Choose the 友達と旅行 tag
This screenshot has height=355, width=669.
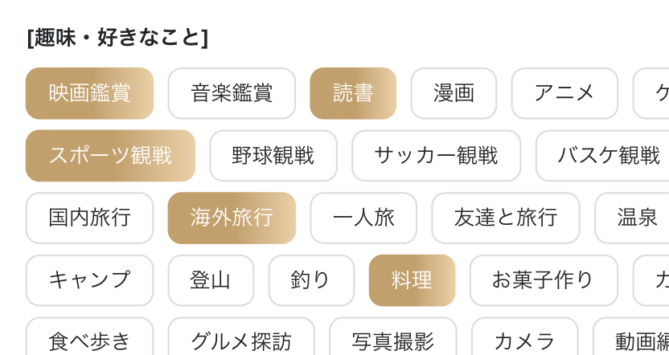(x=505, y=218)
